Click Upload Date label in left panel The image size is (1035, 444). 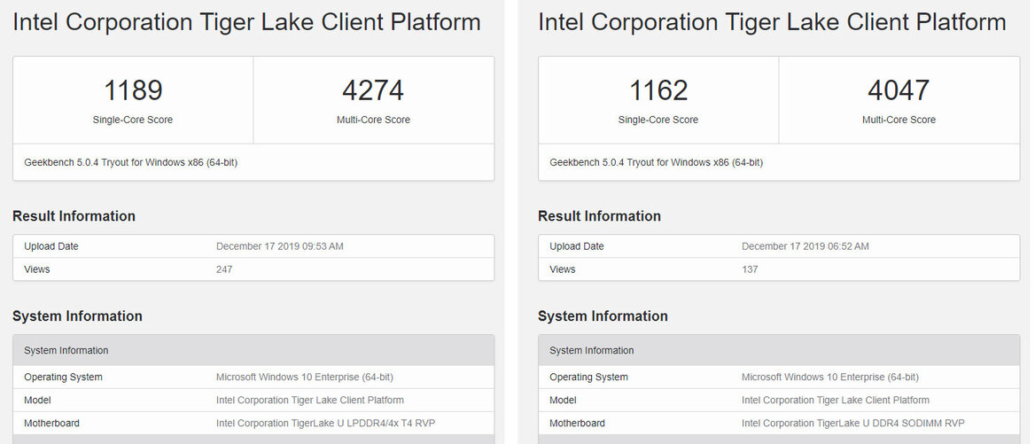point(51,246)
